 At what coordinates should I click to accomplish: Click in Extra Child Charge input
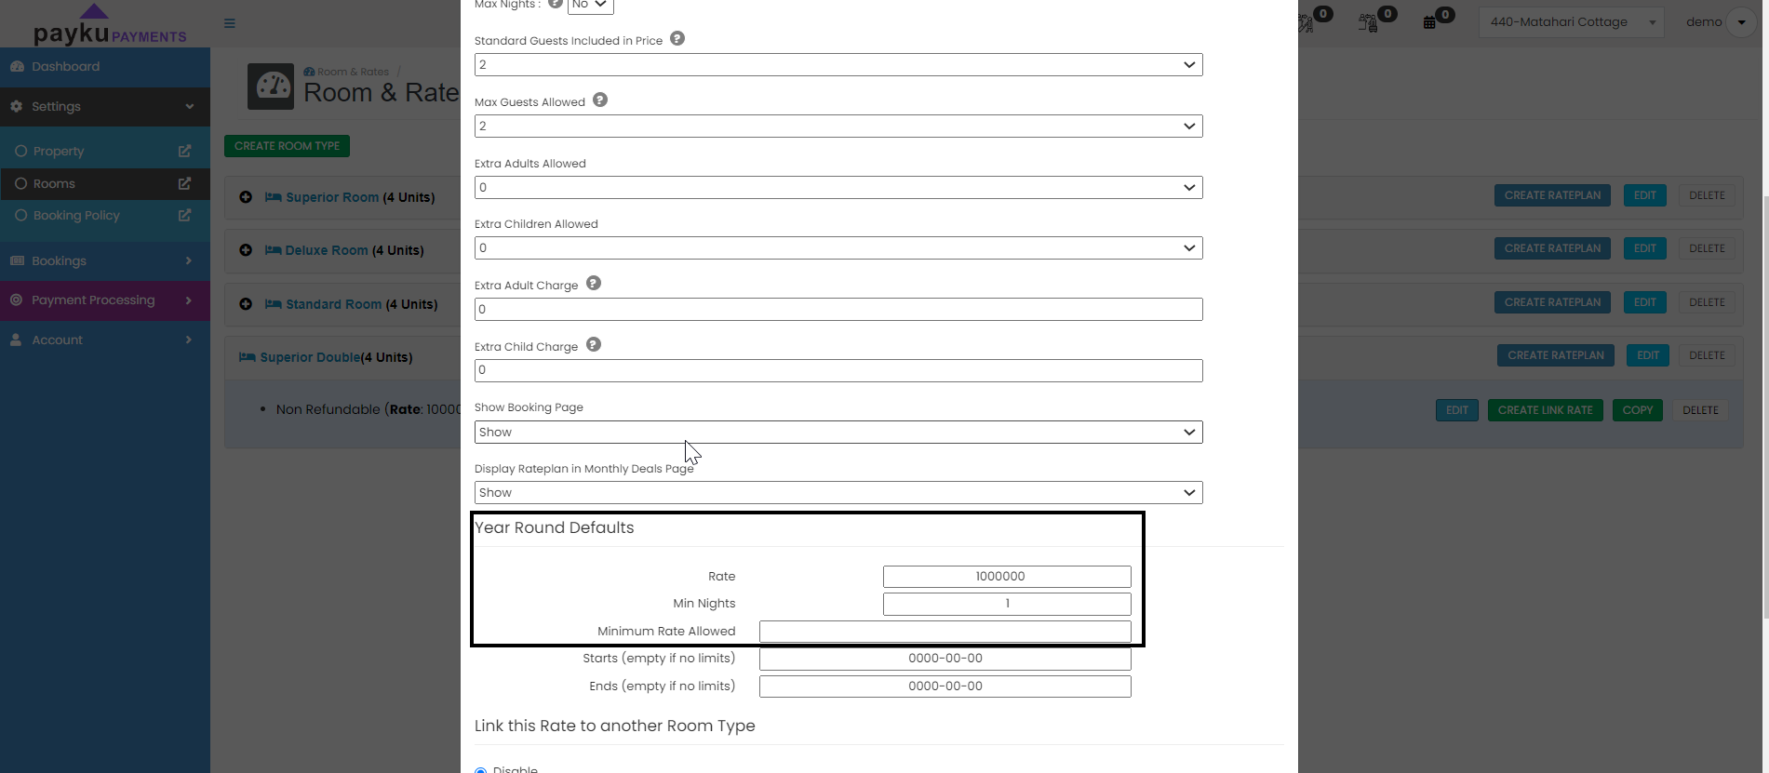click(838, 371)
